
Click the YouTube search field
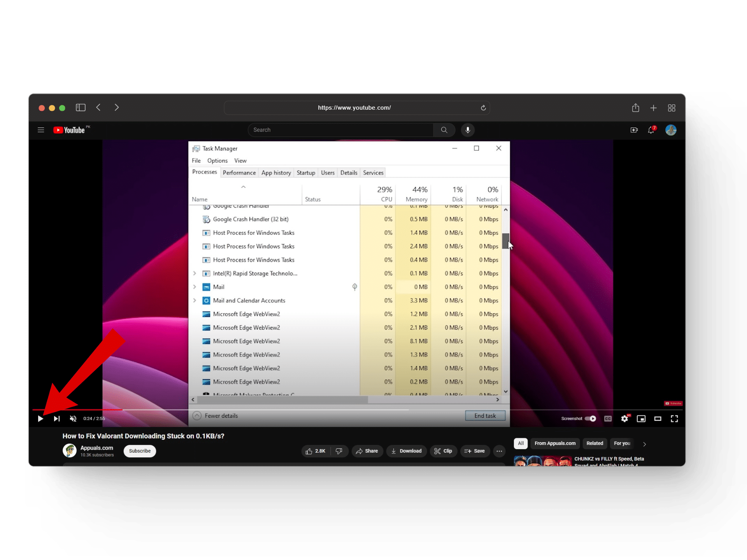click(340, 130)
